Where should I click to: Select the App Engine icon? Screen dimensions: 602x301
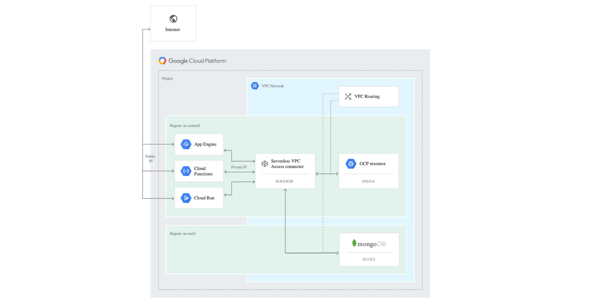coord(186,144)
